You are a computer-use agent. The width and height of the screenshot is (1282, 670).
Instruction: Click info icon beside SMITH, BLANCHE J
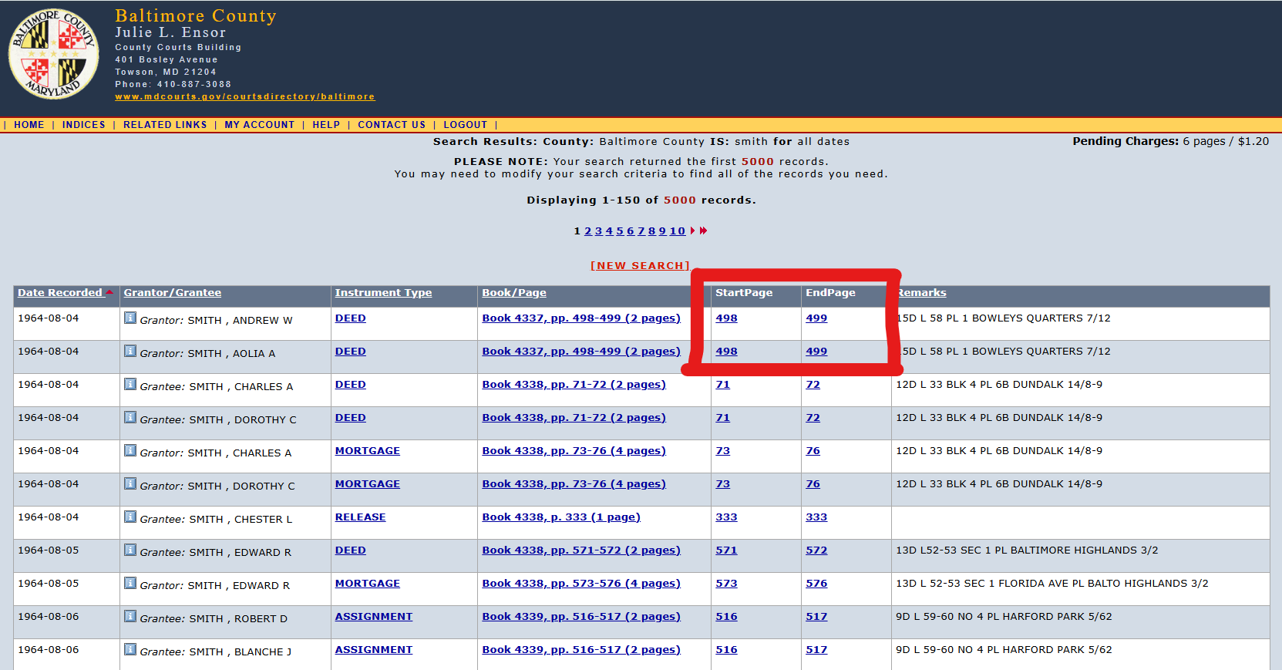(x=130, y=649)
